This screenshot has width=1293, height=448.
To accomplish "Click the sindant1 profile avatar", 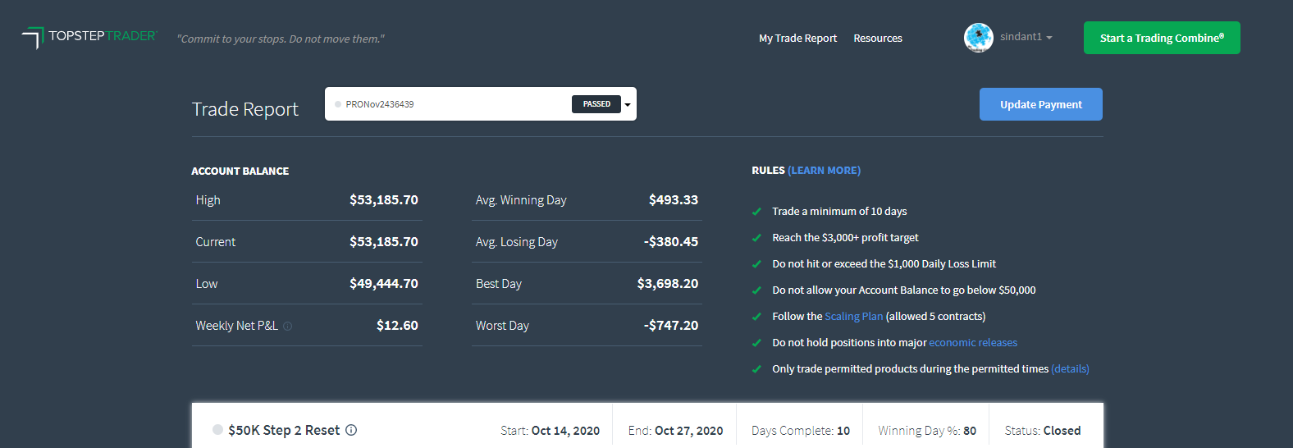I will (978, 37).
